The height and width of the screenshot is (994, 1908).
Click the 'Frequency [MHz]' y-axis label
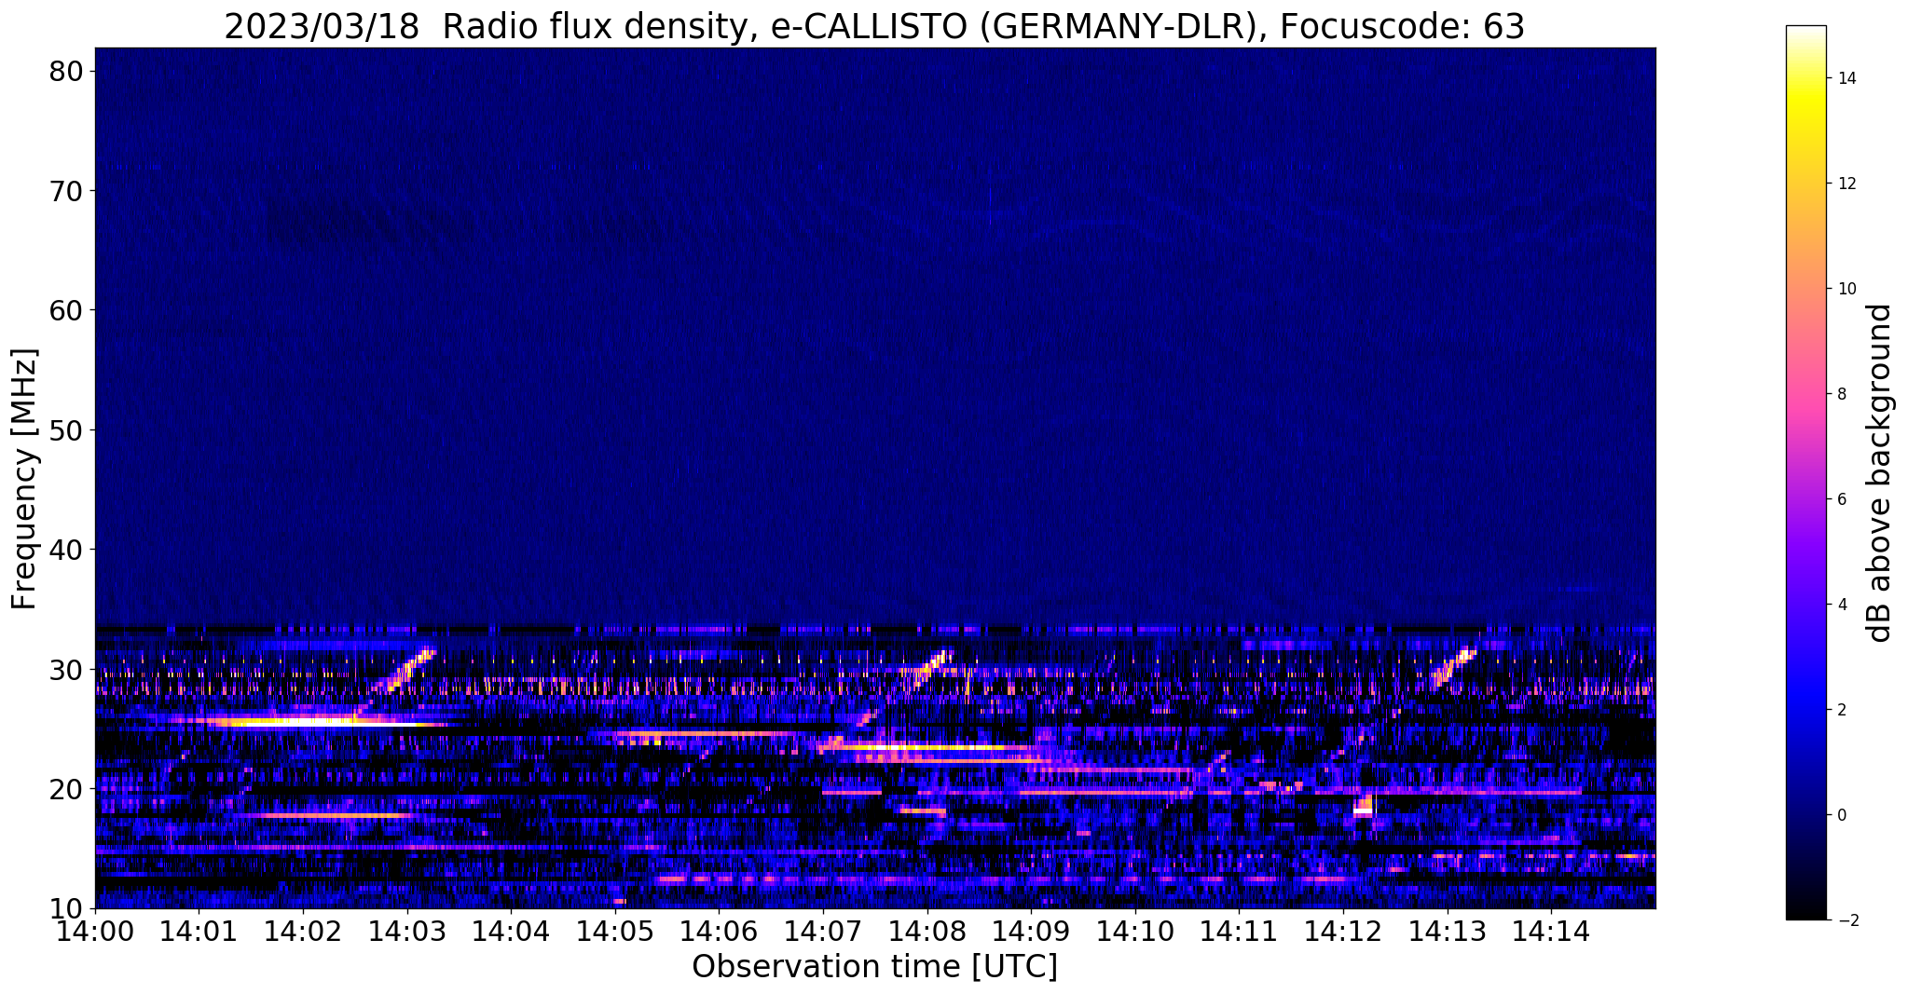(24, 478)
